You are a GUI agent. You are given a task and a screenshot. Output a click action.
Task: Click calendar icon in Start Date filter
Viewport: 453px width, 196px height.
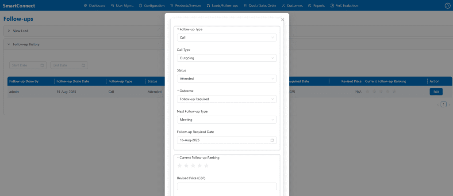point(42,65)
